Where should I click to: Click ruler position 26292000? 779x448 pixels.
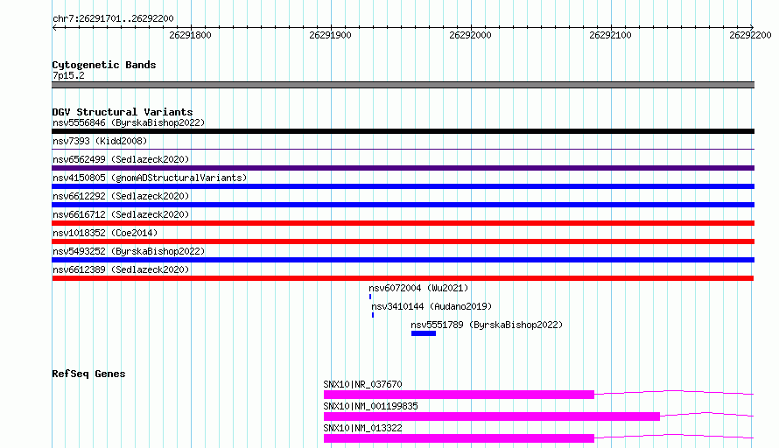tap(471, 35)
